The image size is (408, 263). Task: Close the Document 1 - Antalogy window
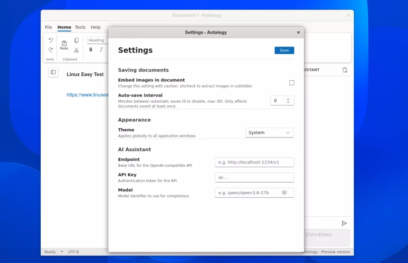[348, 16]
